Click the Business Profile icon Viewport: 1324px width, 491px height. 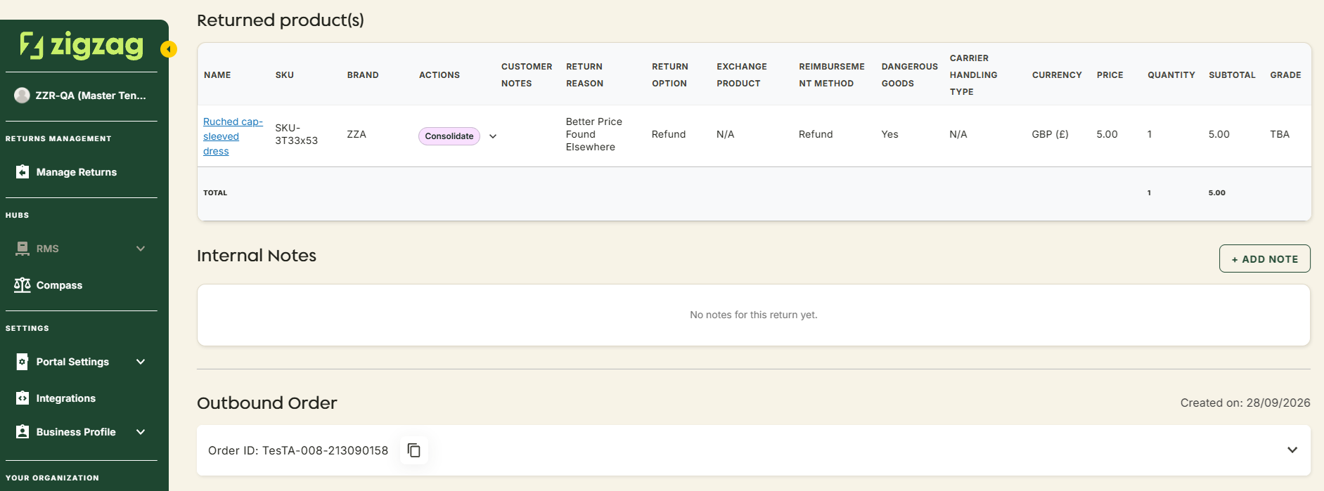[23, 432]
